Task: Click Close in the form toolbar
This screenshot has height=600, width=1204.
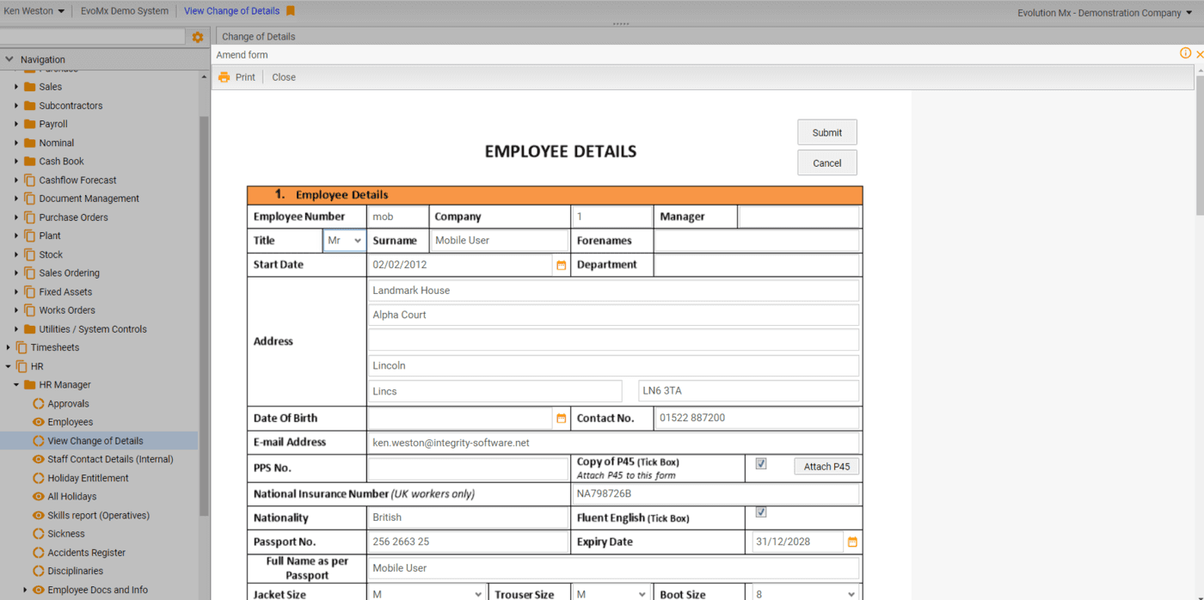Action: [284, 77]
